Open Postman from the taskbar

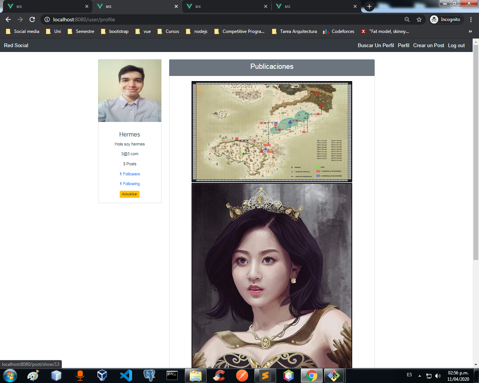click(242, 376)
